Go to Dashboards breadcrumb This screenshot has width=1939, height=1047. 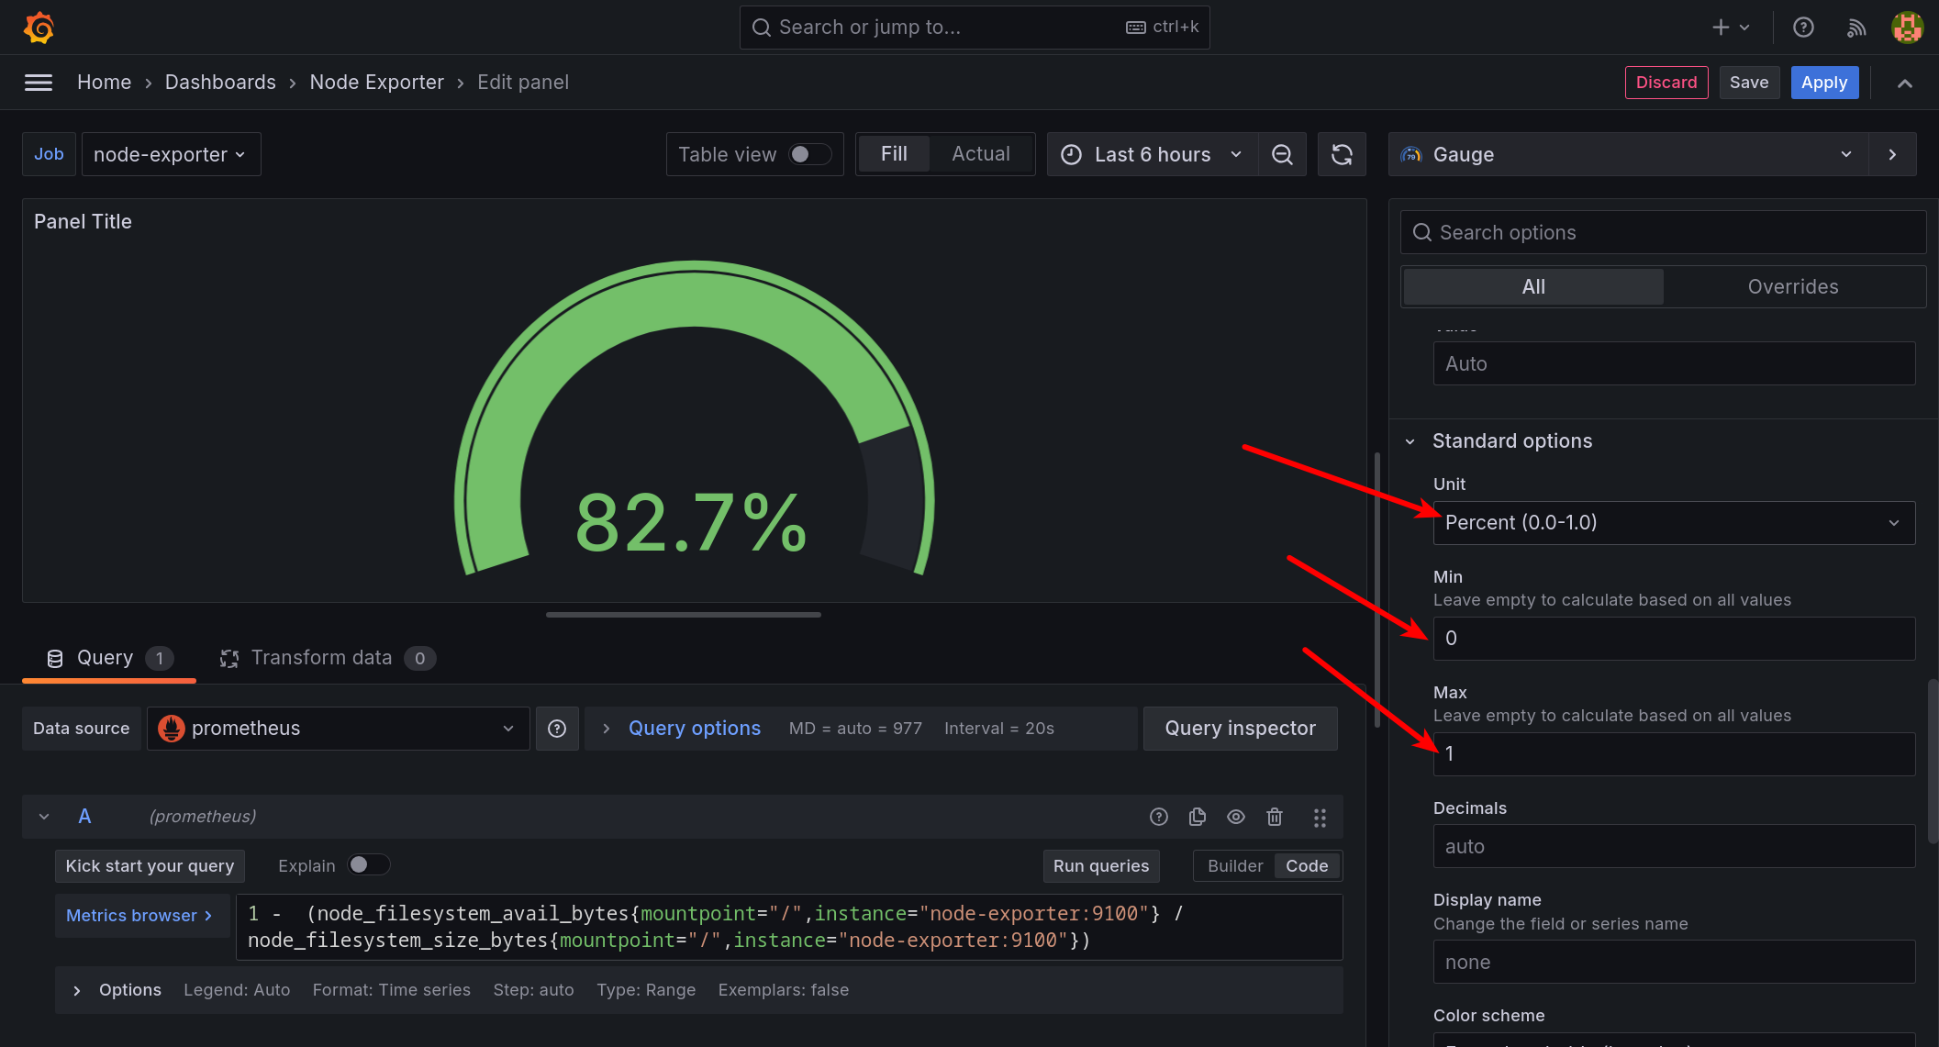click(220, 83)
